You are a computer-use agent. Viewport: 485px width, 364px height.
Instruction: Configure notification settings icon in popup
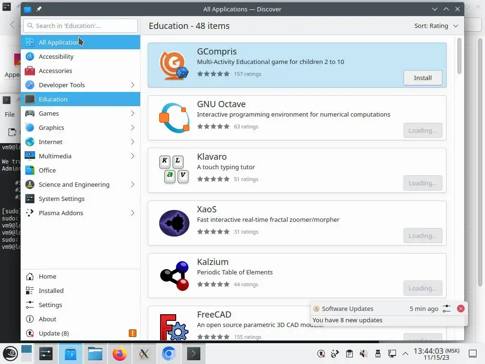446,309
